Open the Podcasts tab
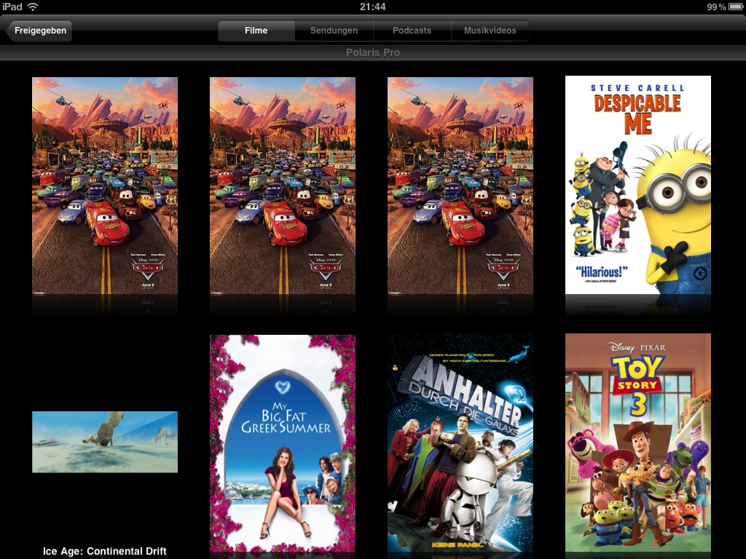Image resolution: width=746 pixels, height=559 pixels. (412, 31)
